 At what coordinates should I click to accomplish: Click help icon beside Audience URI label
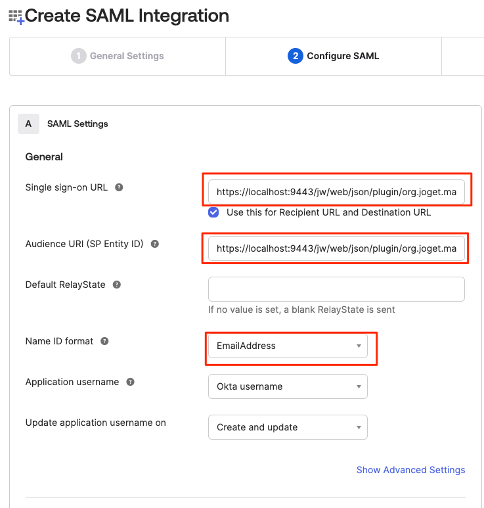coord(155,244)
